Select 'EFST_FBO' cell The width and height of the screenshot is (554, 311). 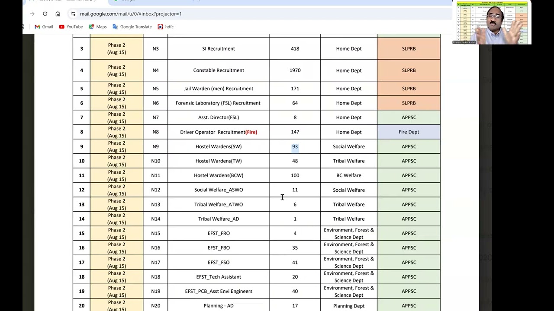pyautogui.click(x=219, y=248)
